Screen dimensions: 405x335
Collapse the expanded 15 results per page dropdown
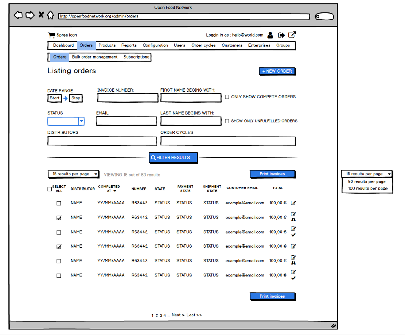(367, 174)
